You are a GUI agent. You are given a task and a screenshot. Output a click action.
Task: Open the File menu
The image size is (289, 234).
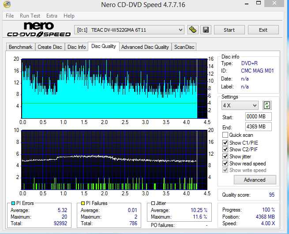[x=10, y=16]
